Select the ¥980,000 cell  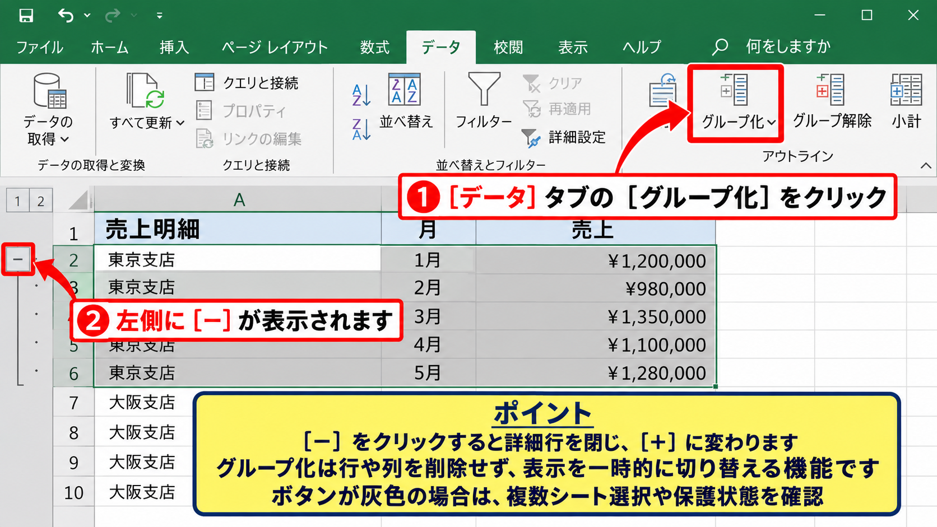coord(596,288)
